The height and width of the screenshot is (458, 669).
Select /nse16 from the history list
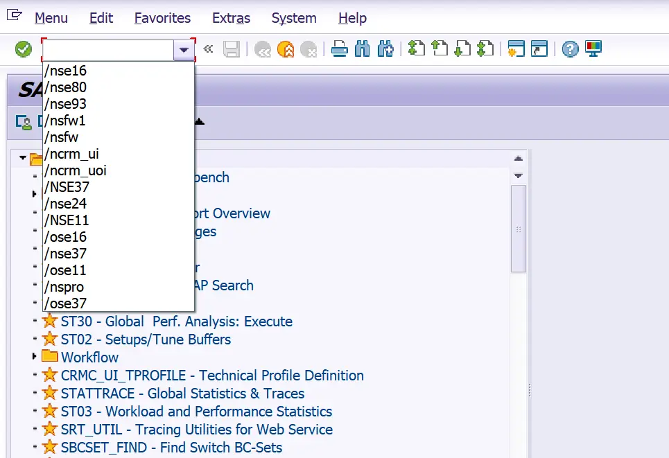coord(119,71)
